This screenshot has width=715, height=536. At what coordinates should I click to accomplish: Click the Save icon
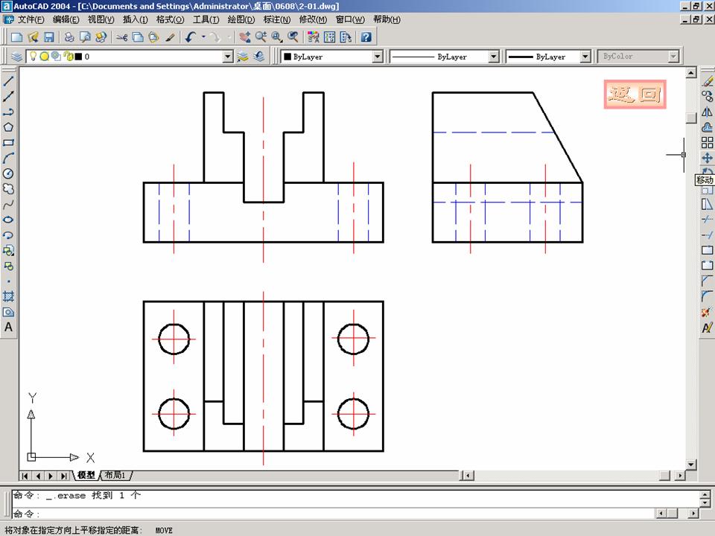pyautogui.click(x=49, y=37)
